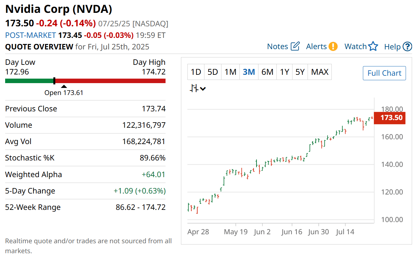Click the bar chart type icon

[194, 88]
